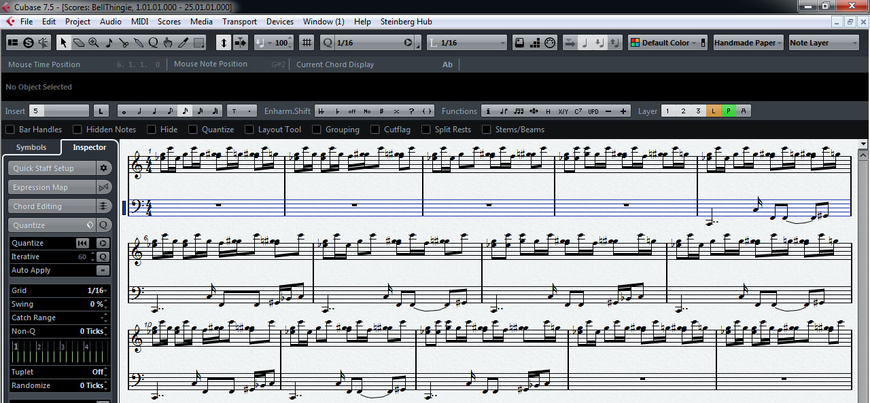The width and height of the screenshot is (870, 403).
Task: Click the Chord Editing section button
Action: pyautogui.click(x=52, y=206)
